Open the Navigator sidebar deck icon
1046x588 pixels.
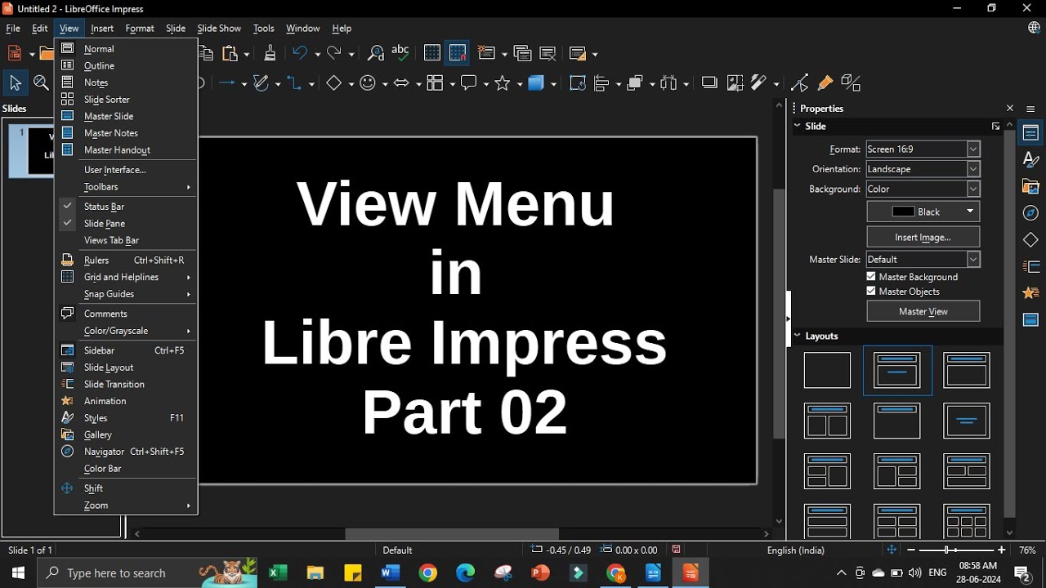click(1031, 214)
